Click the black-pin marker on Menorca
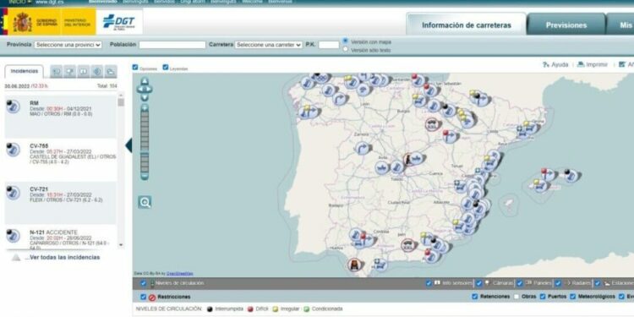The height and width of the screenshot is (317, 634). tap(571, 175)
